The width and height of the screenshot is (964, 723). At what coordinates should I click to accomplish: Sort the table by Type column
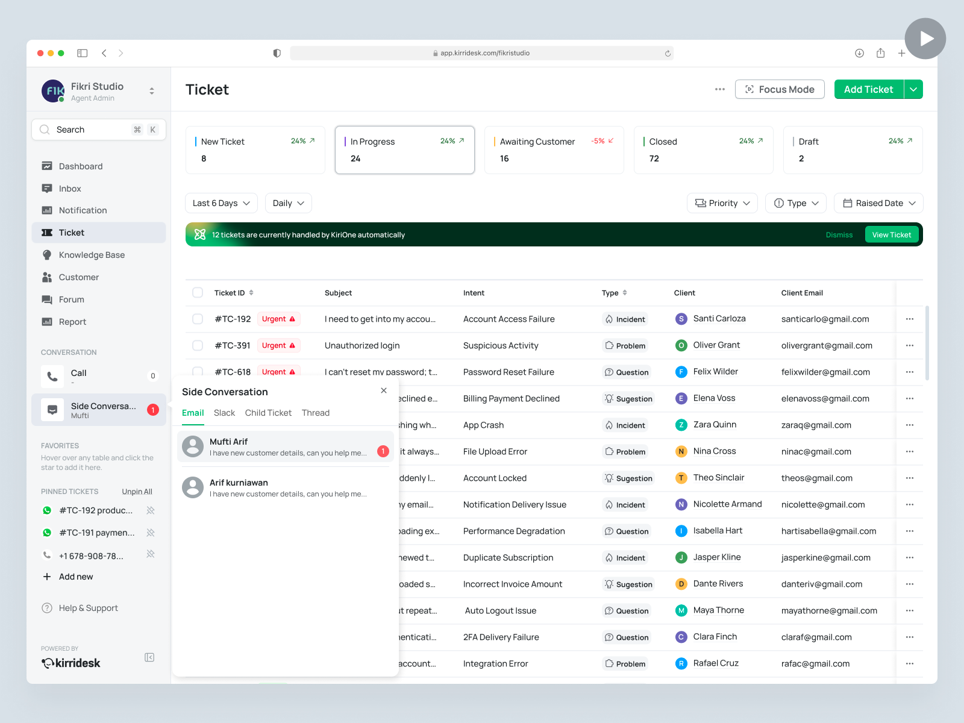tap(625, 293)
